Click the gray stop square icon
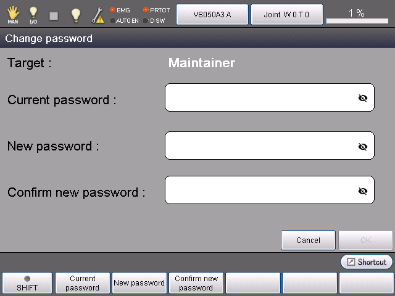Viewport: 395px width, 296px height. point(54,15)
